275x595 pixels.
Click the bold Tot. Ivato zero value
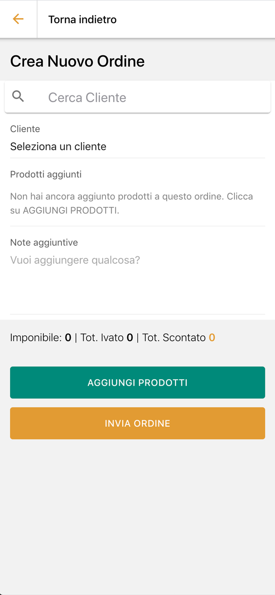(x=130, y=338)
